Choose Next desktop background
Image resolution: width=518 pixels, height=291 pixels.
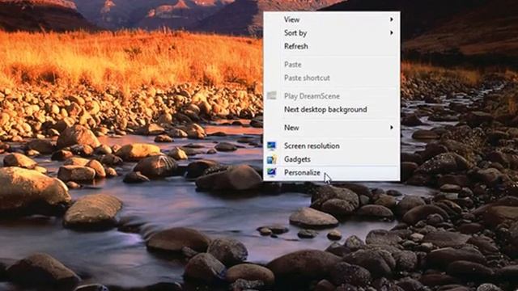click(331, 109)
